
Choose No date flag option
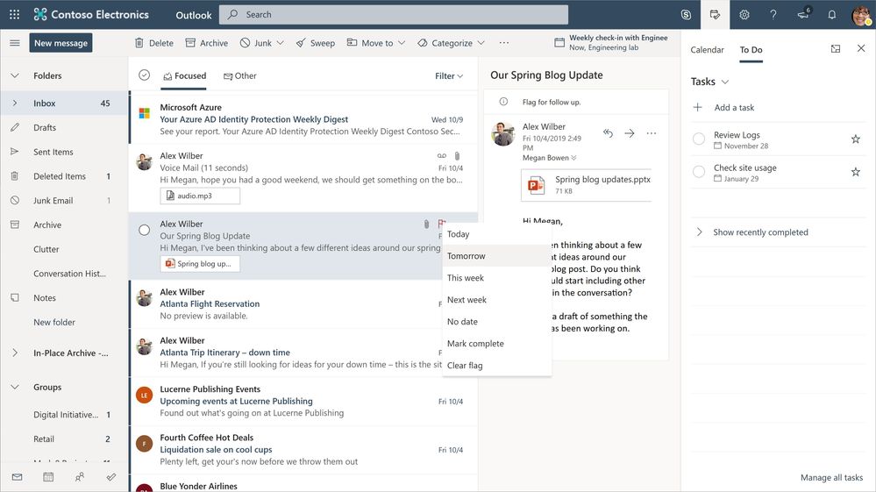[x=496, y=322]
